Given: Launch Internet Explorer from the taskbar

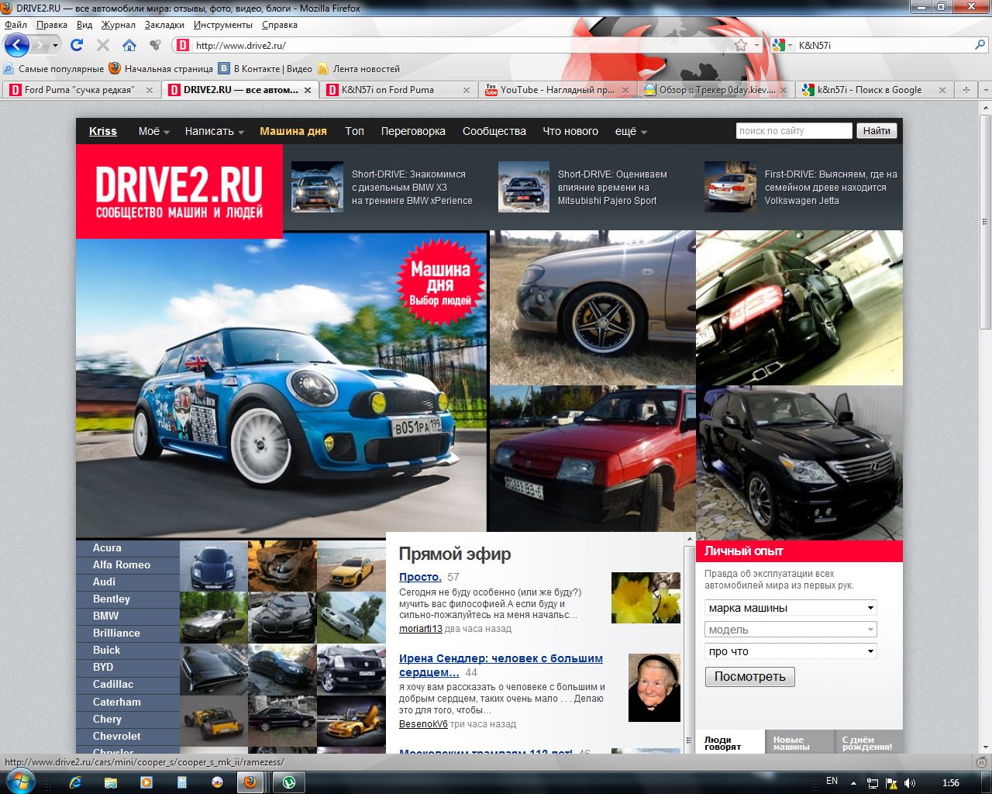Looking at the screenshot, I should pos(75,782).
